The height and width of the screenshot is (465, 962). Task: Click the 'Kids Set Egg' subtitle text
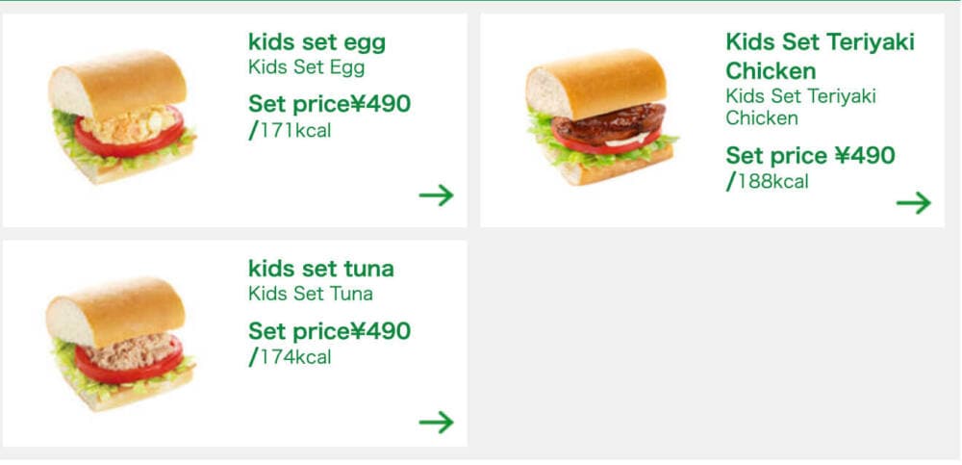point(306,67)
